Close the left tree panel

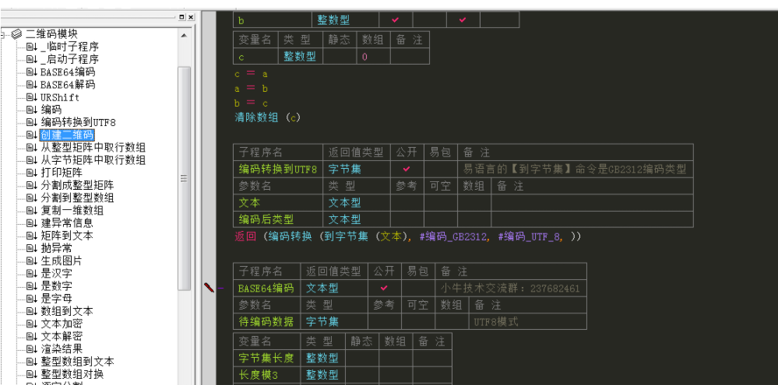coord(190,16)
